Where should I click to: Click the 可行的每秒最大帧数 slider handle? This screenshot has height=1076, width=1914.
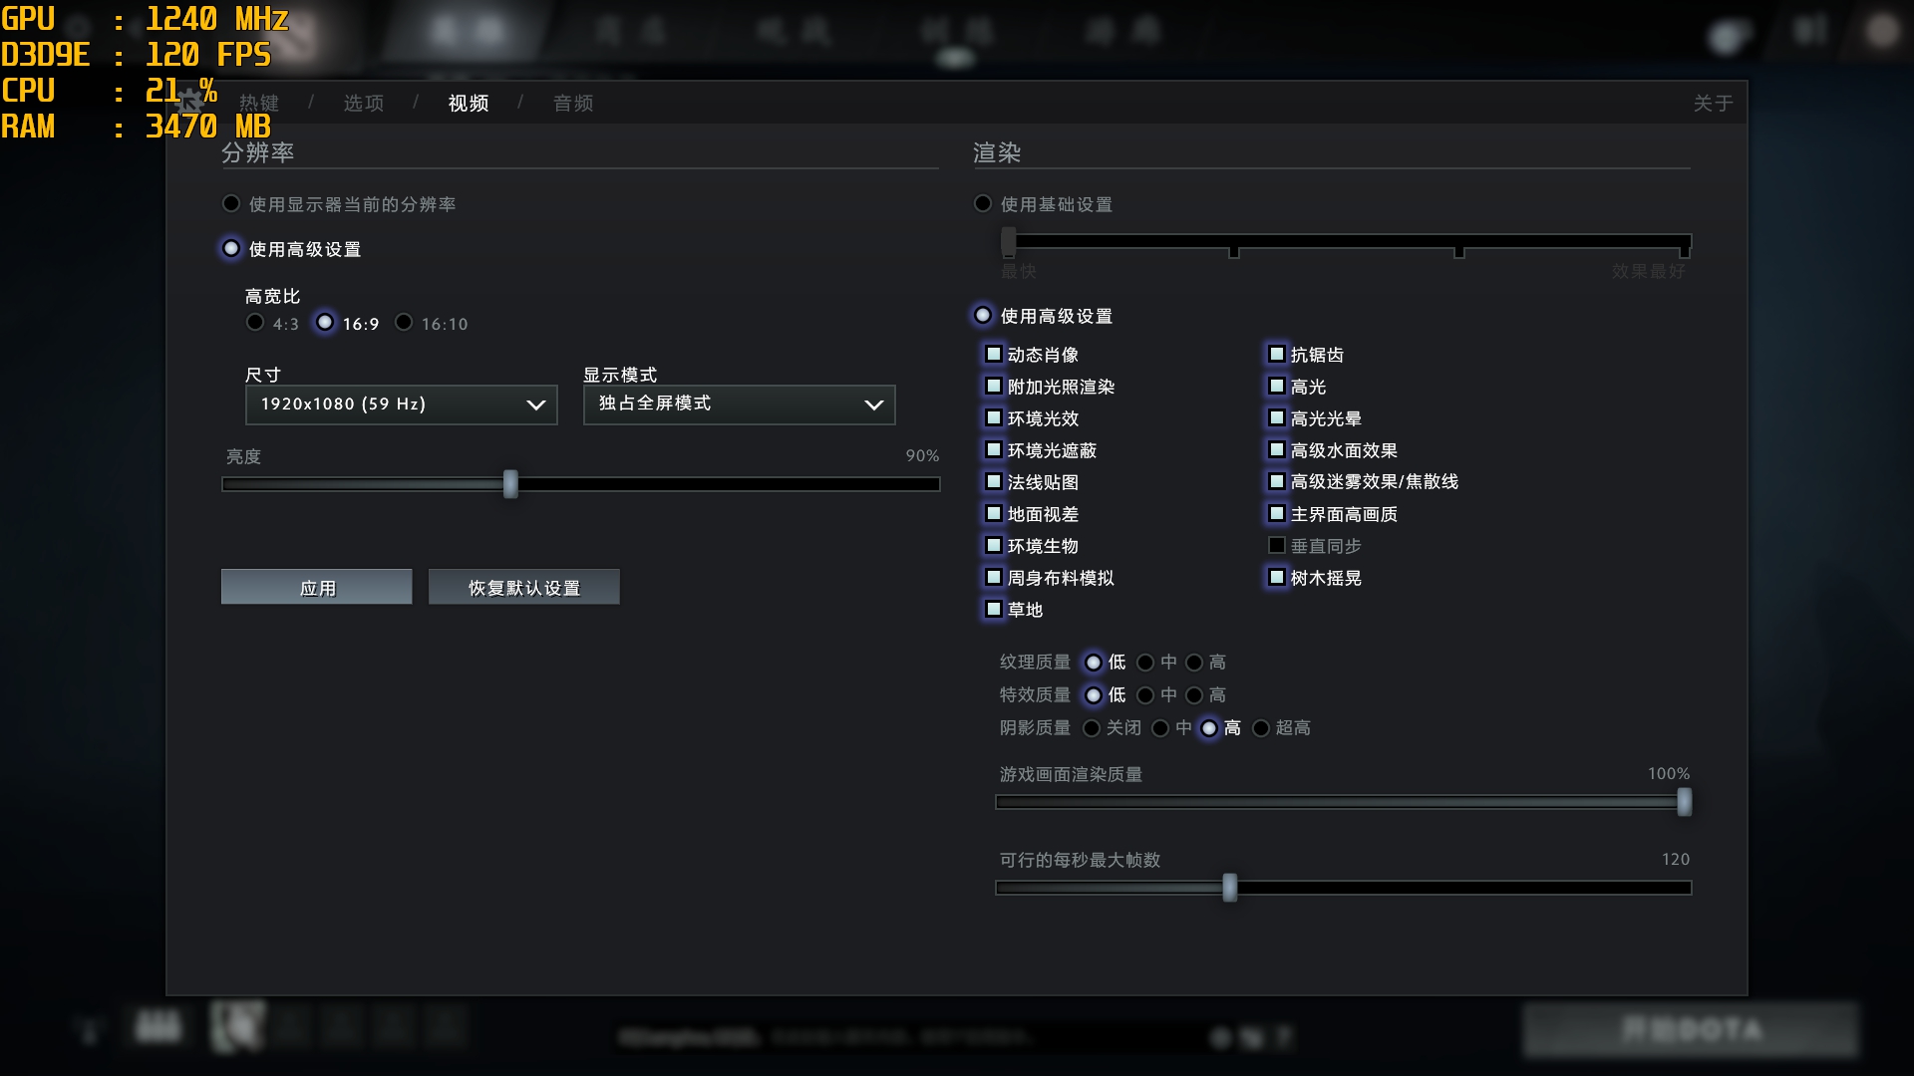coord(1228,888)
